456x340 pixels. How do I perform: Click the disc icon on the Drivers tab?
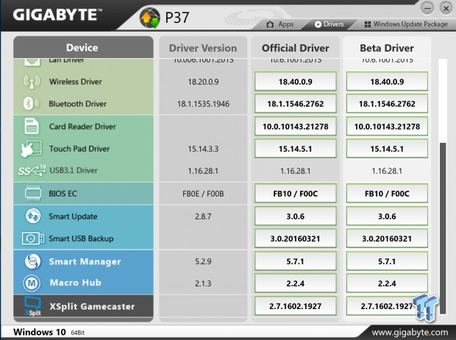318,24
